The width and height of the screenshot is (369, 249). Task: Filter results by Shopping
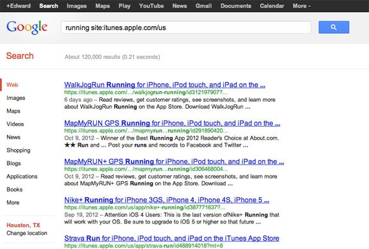coord(19,150)
